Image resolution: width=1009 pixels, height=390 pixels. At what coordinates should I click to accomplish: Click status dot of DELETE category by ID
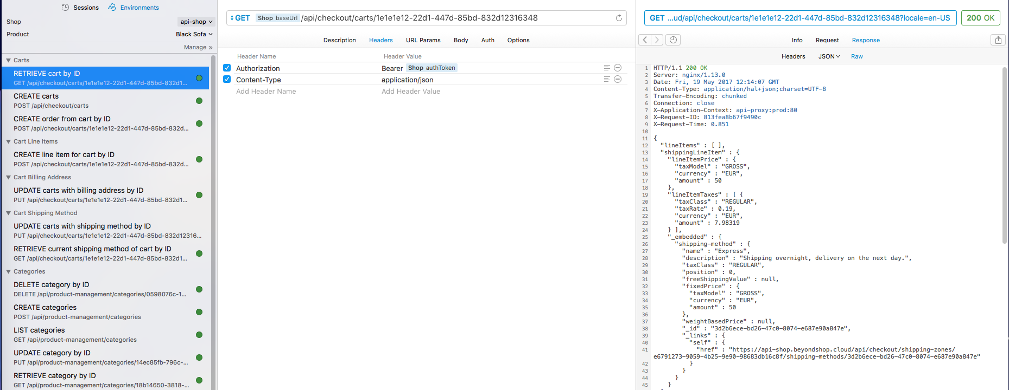[x=199, y=289]
